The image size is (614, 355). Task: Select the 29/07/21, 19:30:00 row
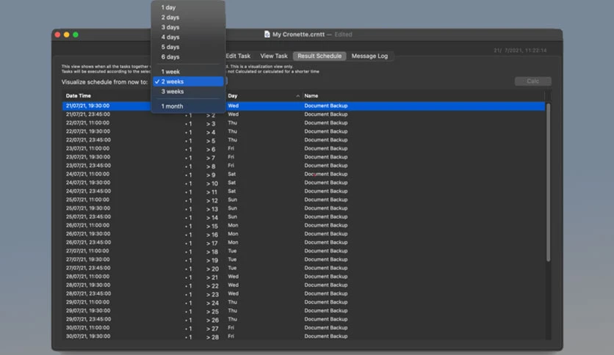(303, 311)
